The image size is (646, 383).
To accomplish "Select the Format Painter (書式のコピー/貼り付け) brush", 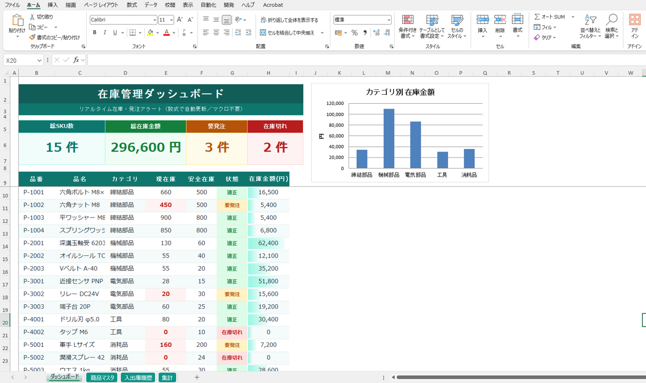I will tap(32, 37).
